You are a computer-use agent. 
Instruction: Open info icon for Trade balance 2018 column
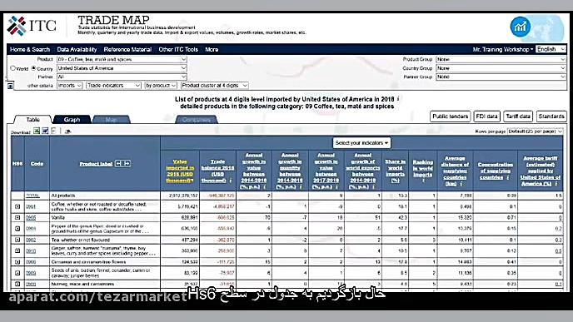[x=231, y=181]
